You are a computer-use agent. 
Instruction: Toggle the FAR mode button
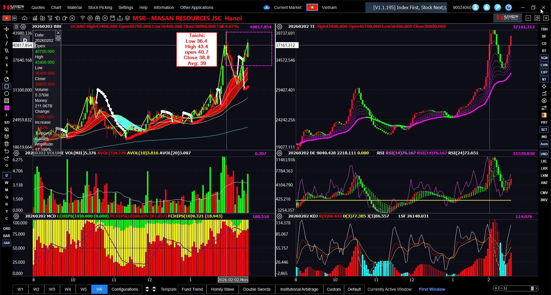coord(7,243)
